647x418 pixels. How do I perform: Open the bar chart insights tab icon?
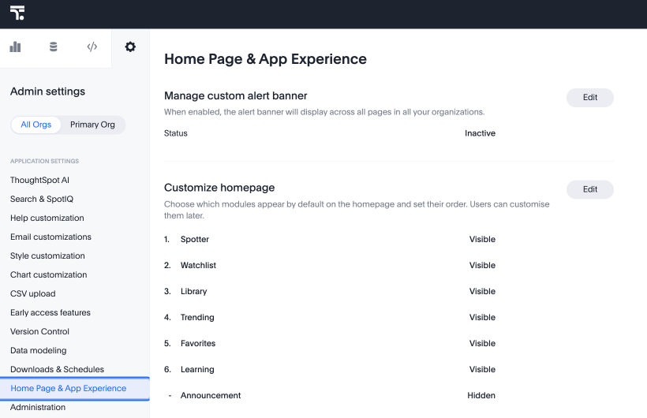[15, 47]
